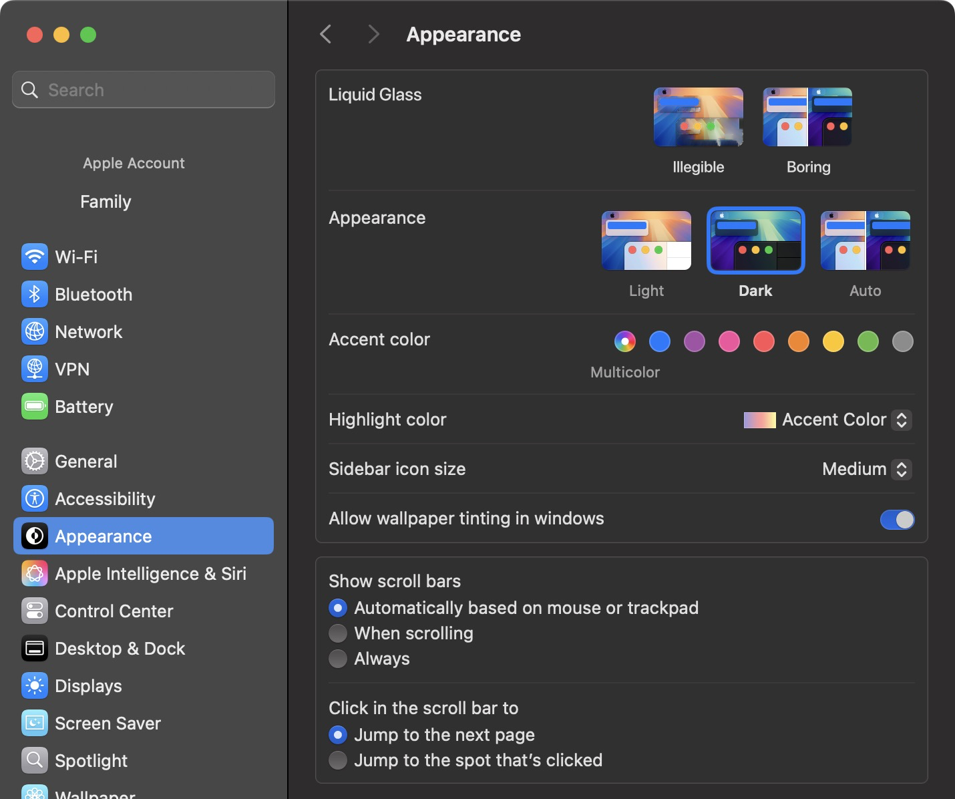Open Control Center via its icon
Image resolution: width=955 pixels, height=799 pixels.
pos(35,611)
